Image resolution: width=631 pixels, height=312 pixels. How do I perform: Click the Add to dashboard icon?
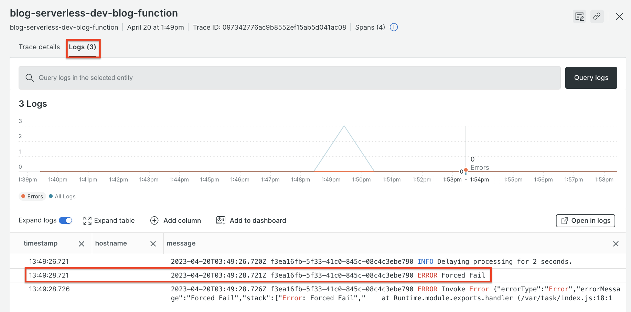220,220
